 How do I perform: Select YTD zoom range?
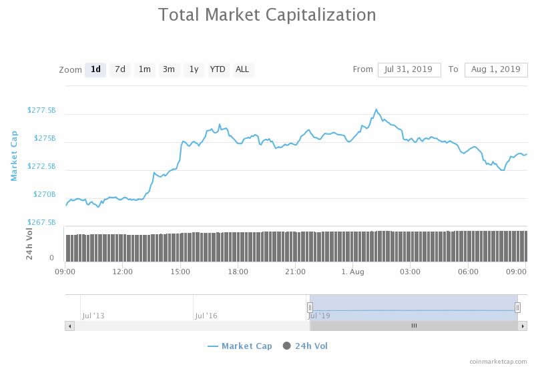coord(218,69)
